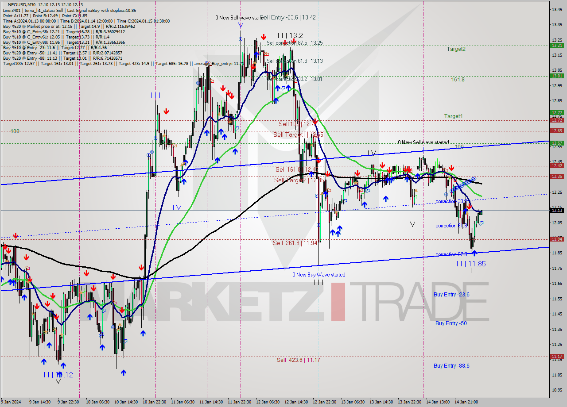This screenshot has width=567, height=407.
Task: Select the '11 Jan 06:30' time axis label
Action: (182, 402)
